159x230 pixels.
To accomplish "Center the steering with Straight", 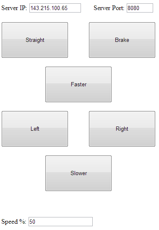I will (35, 40).
